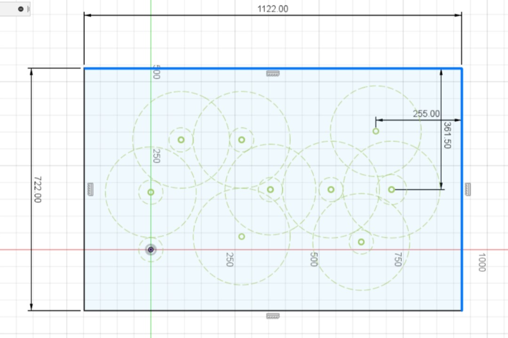Select the 722.00 height dimension value
Screen dimensions: 508x338
pos(38,190)
